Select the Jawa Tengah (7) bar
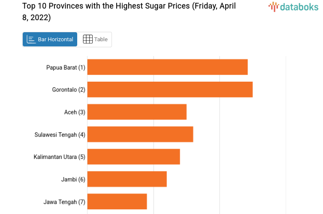323x214 pixels. coord(117,201)
